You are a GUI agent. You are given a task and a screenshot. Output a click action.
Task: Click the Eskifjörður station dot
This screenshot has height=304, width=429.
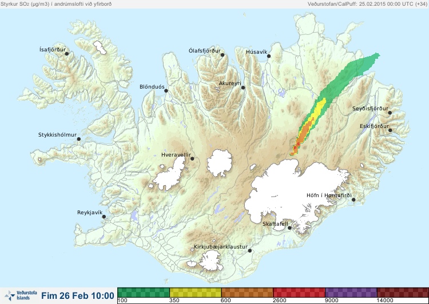point(390,130)
